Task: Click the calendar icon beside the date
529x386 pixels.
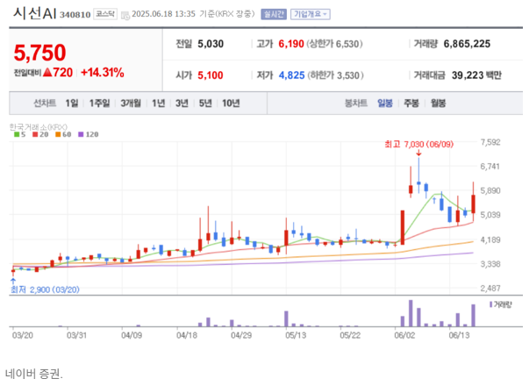Action: pyautogui.click(x=125, y=16)
